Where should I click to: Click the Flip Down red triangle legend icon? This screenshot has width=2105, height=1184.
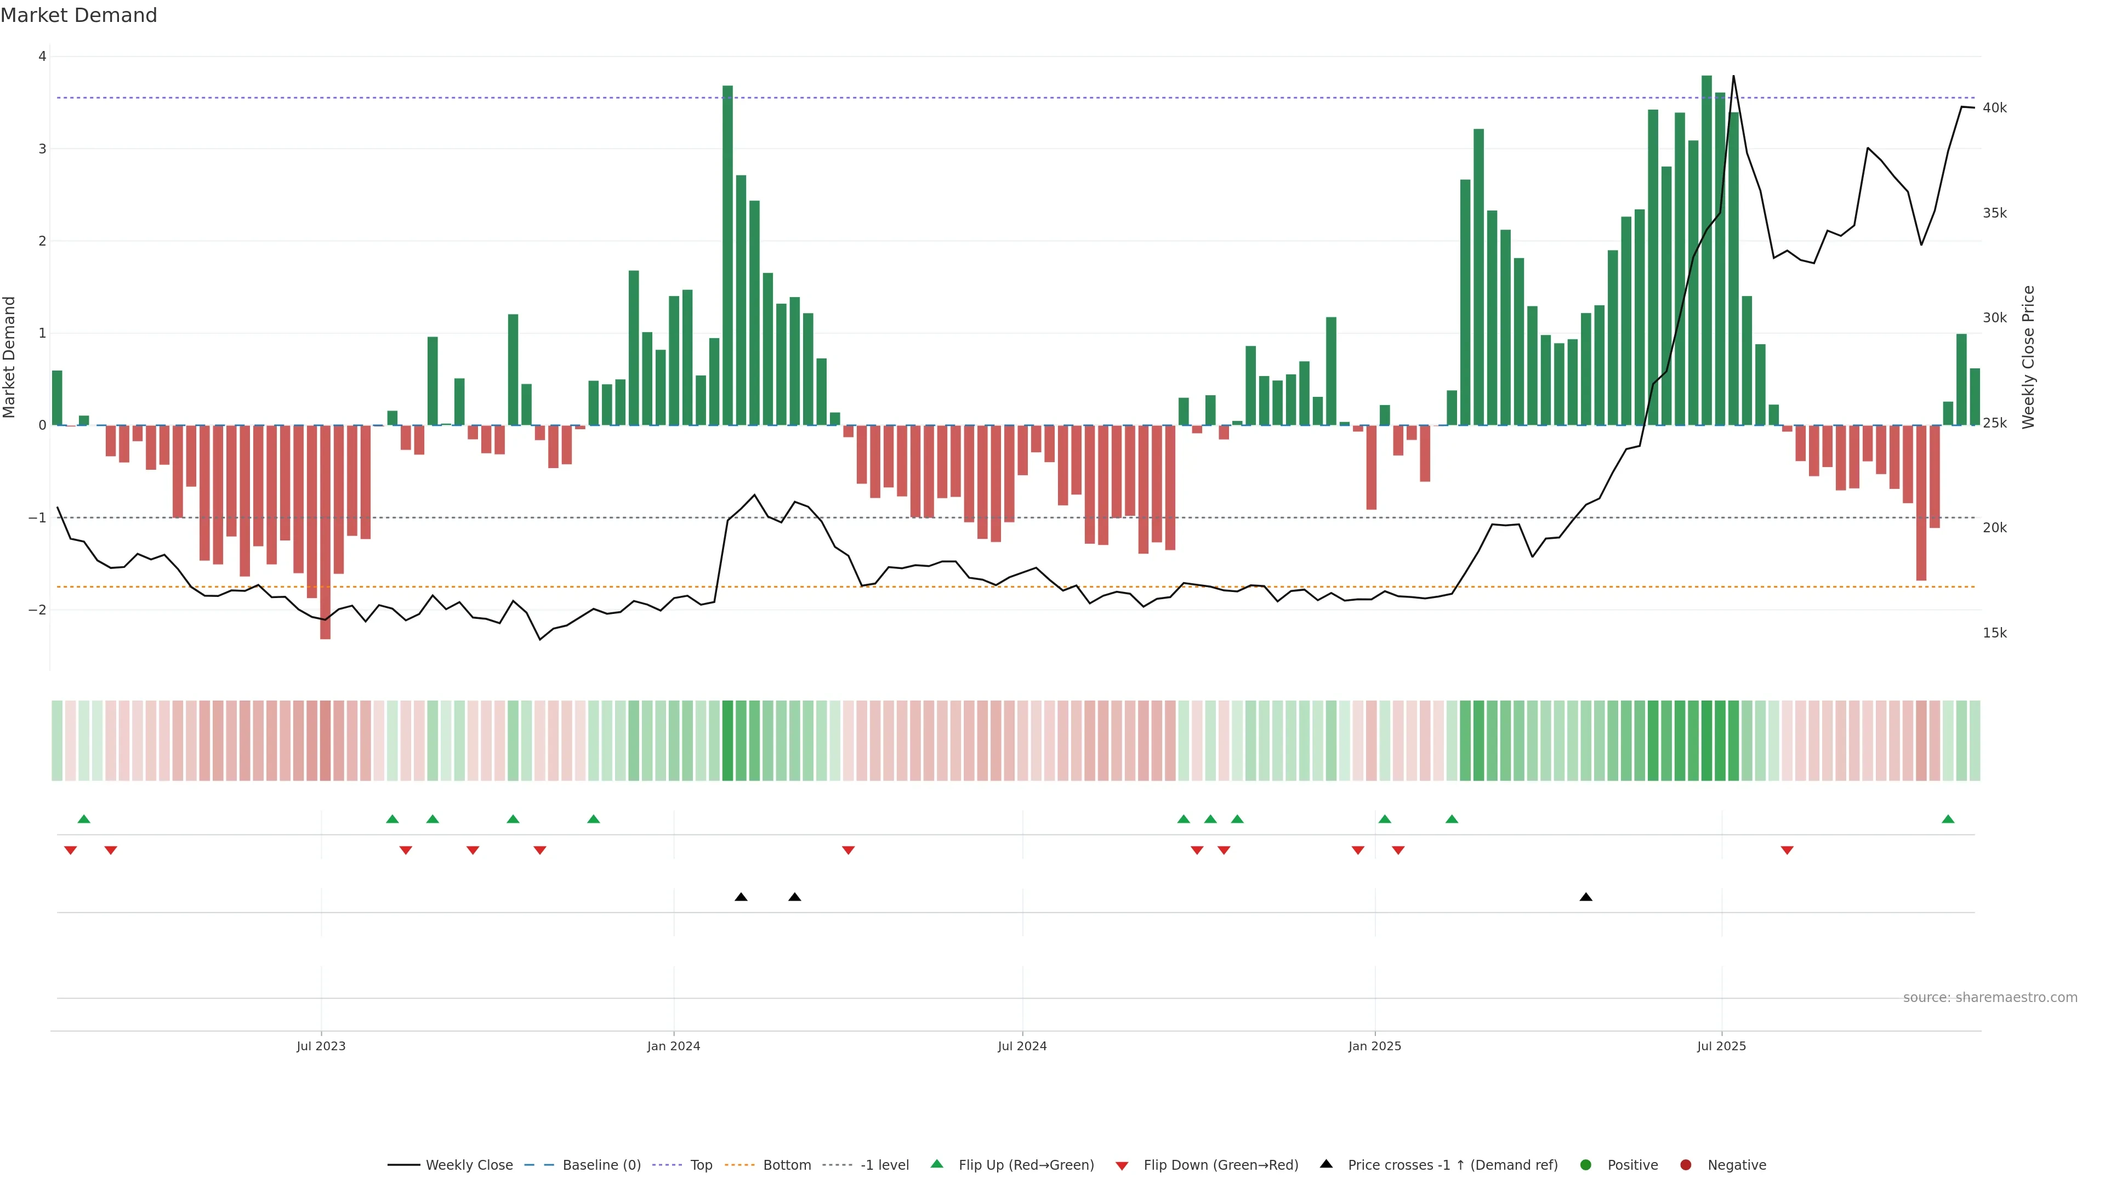(1122, 1166)
